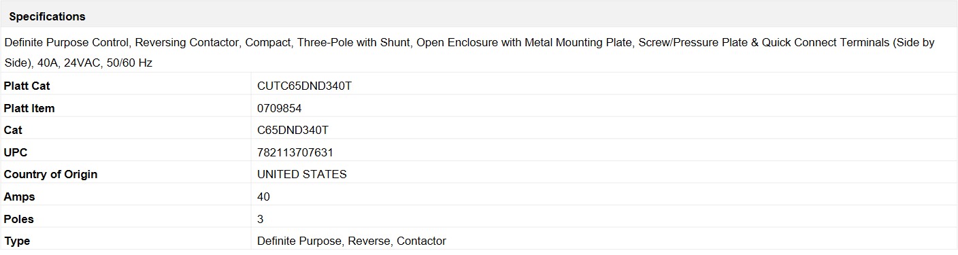Click the Platt Cat label
This screenshot has height=255, width=958.
click(x=27, y=86)
